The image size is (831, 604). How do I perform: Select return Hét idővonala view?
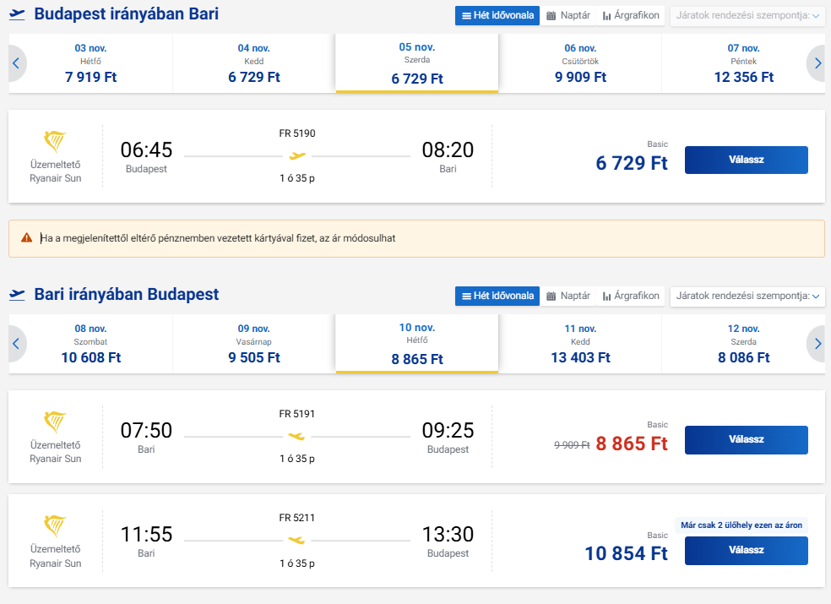(x=497, y=297)
